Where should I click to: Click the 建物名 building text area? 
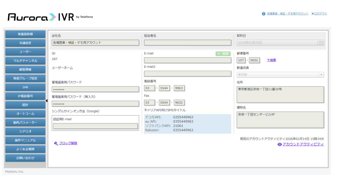click(280, 120)
